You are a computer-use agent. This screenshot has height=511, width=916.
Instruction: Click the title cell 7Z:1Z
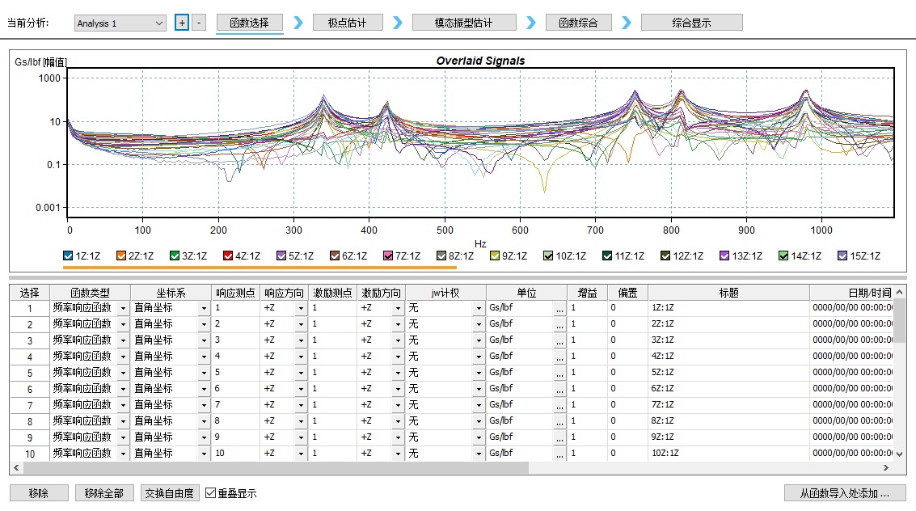[728, 405]
